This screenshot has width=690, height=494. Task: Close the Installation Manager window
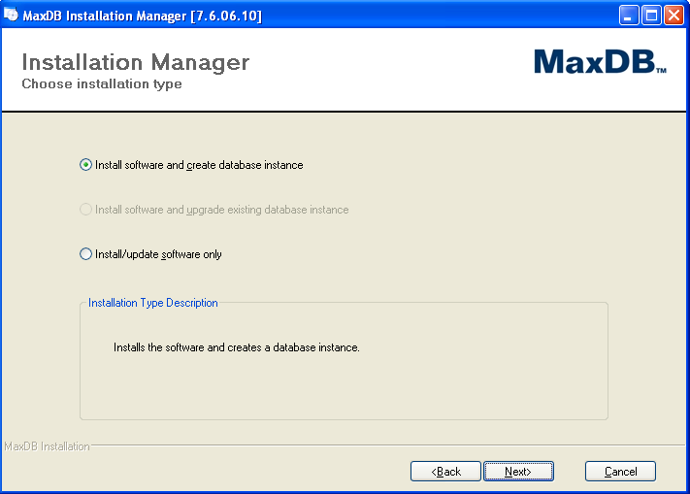(674, 16)
